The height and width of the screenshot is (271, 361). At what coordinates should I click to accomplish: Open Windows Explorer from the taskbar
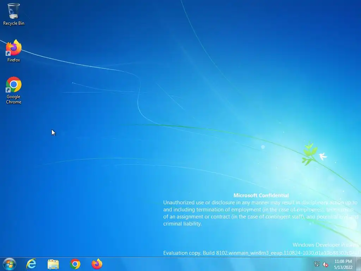click(53, 264)
